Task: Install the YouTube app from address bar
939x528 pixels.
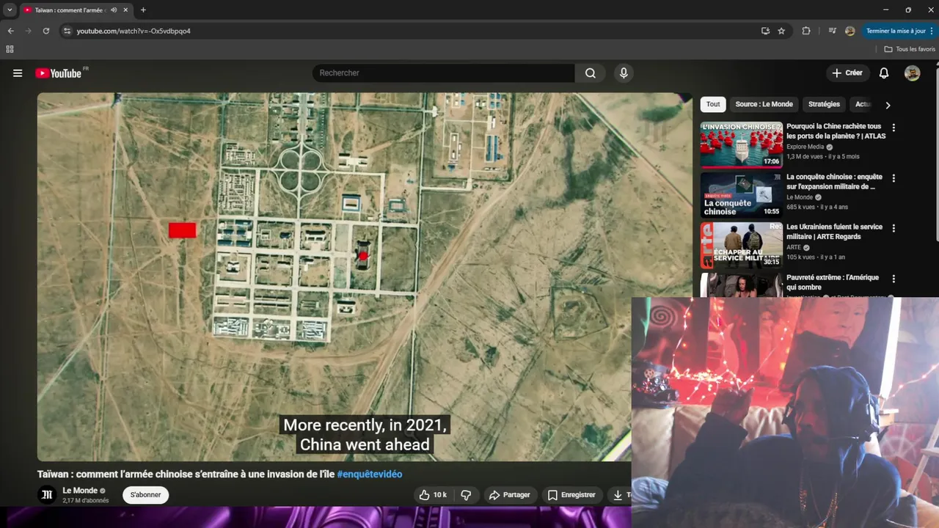Action: (x=765, y=31)
